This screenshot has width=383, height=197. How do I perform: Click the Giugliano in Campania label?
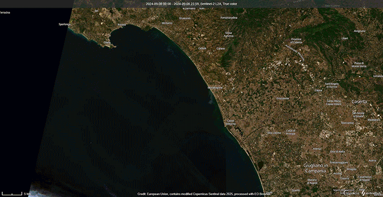tap(316, 168)
